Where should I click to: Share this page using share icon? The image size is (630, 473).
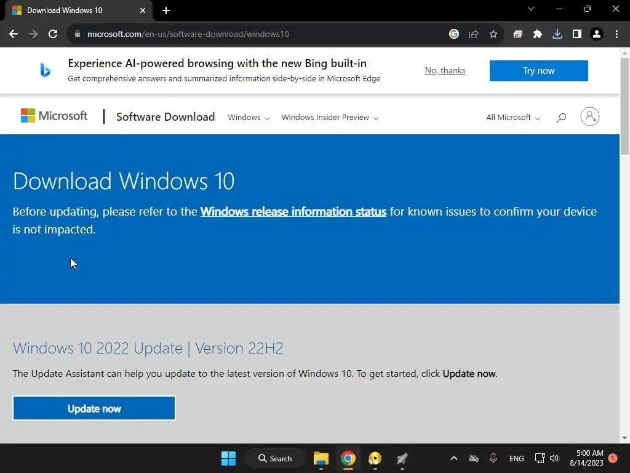(473, 34)
